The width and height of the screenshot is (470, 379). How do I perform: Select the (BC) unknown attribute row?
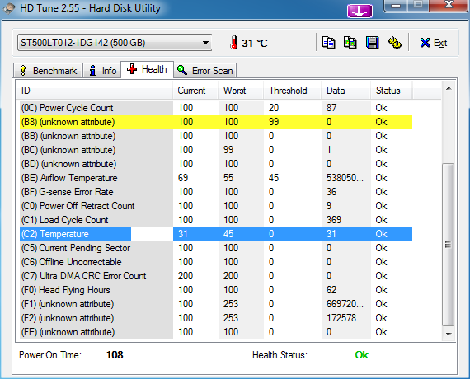point(216,150)
